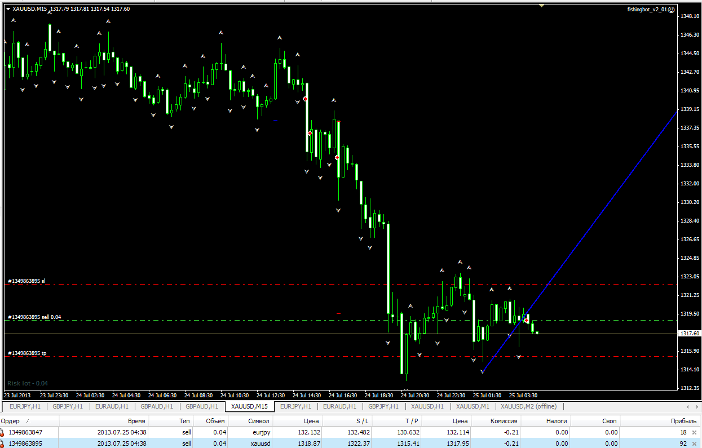Select the '#1349863895 tp' take profit line label
The image size is (702, 448).
[27, 353]
